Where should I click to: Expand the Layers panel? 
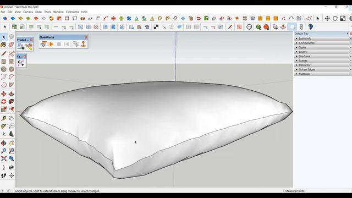[323, 52]
